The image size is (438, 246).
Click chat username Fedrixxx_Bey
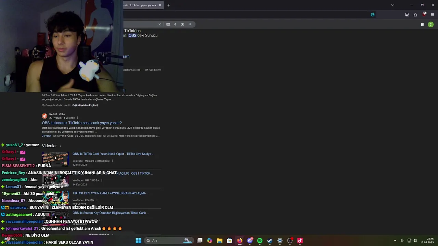click(13, 173)
